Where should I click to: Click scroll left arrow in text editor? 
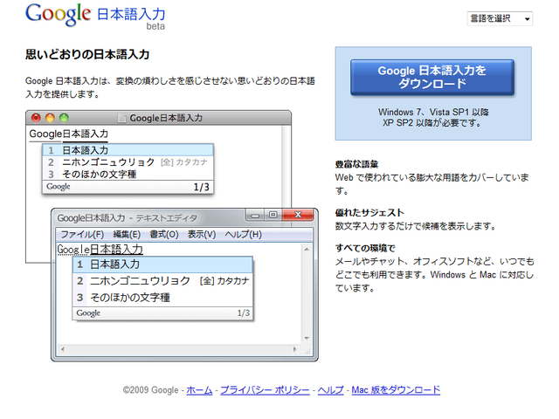[63, 349]
